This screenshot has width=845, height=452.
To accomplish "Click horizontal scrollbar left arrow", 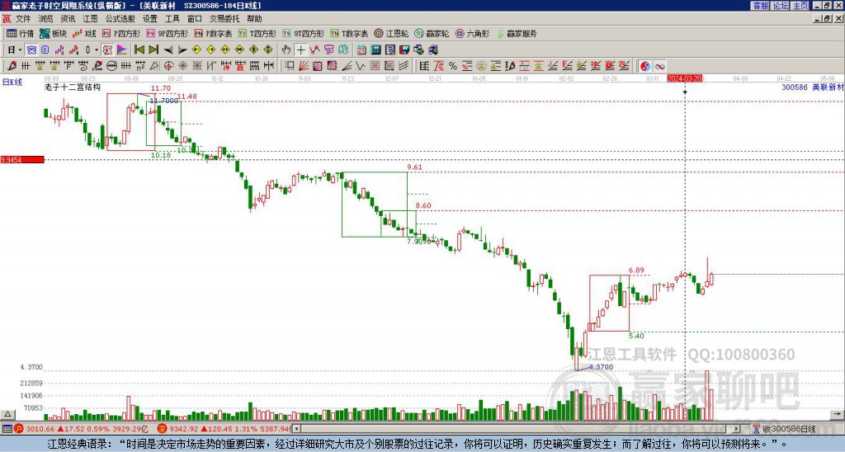I will 296,429.
